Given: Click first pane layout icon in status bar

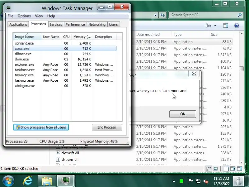Looking at the screenshot, I should pos(226,169).
